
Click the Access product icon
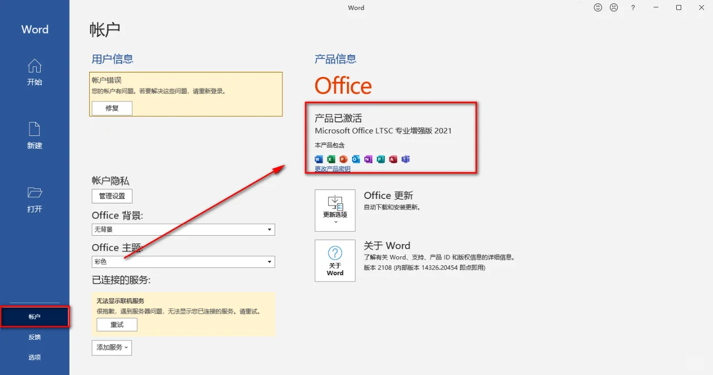click(393, 159)
